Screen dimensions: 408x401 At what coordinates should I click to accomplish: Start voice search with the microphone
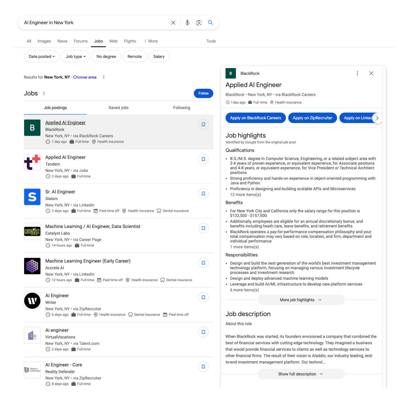(187, 23)
